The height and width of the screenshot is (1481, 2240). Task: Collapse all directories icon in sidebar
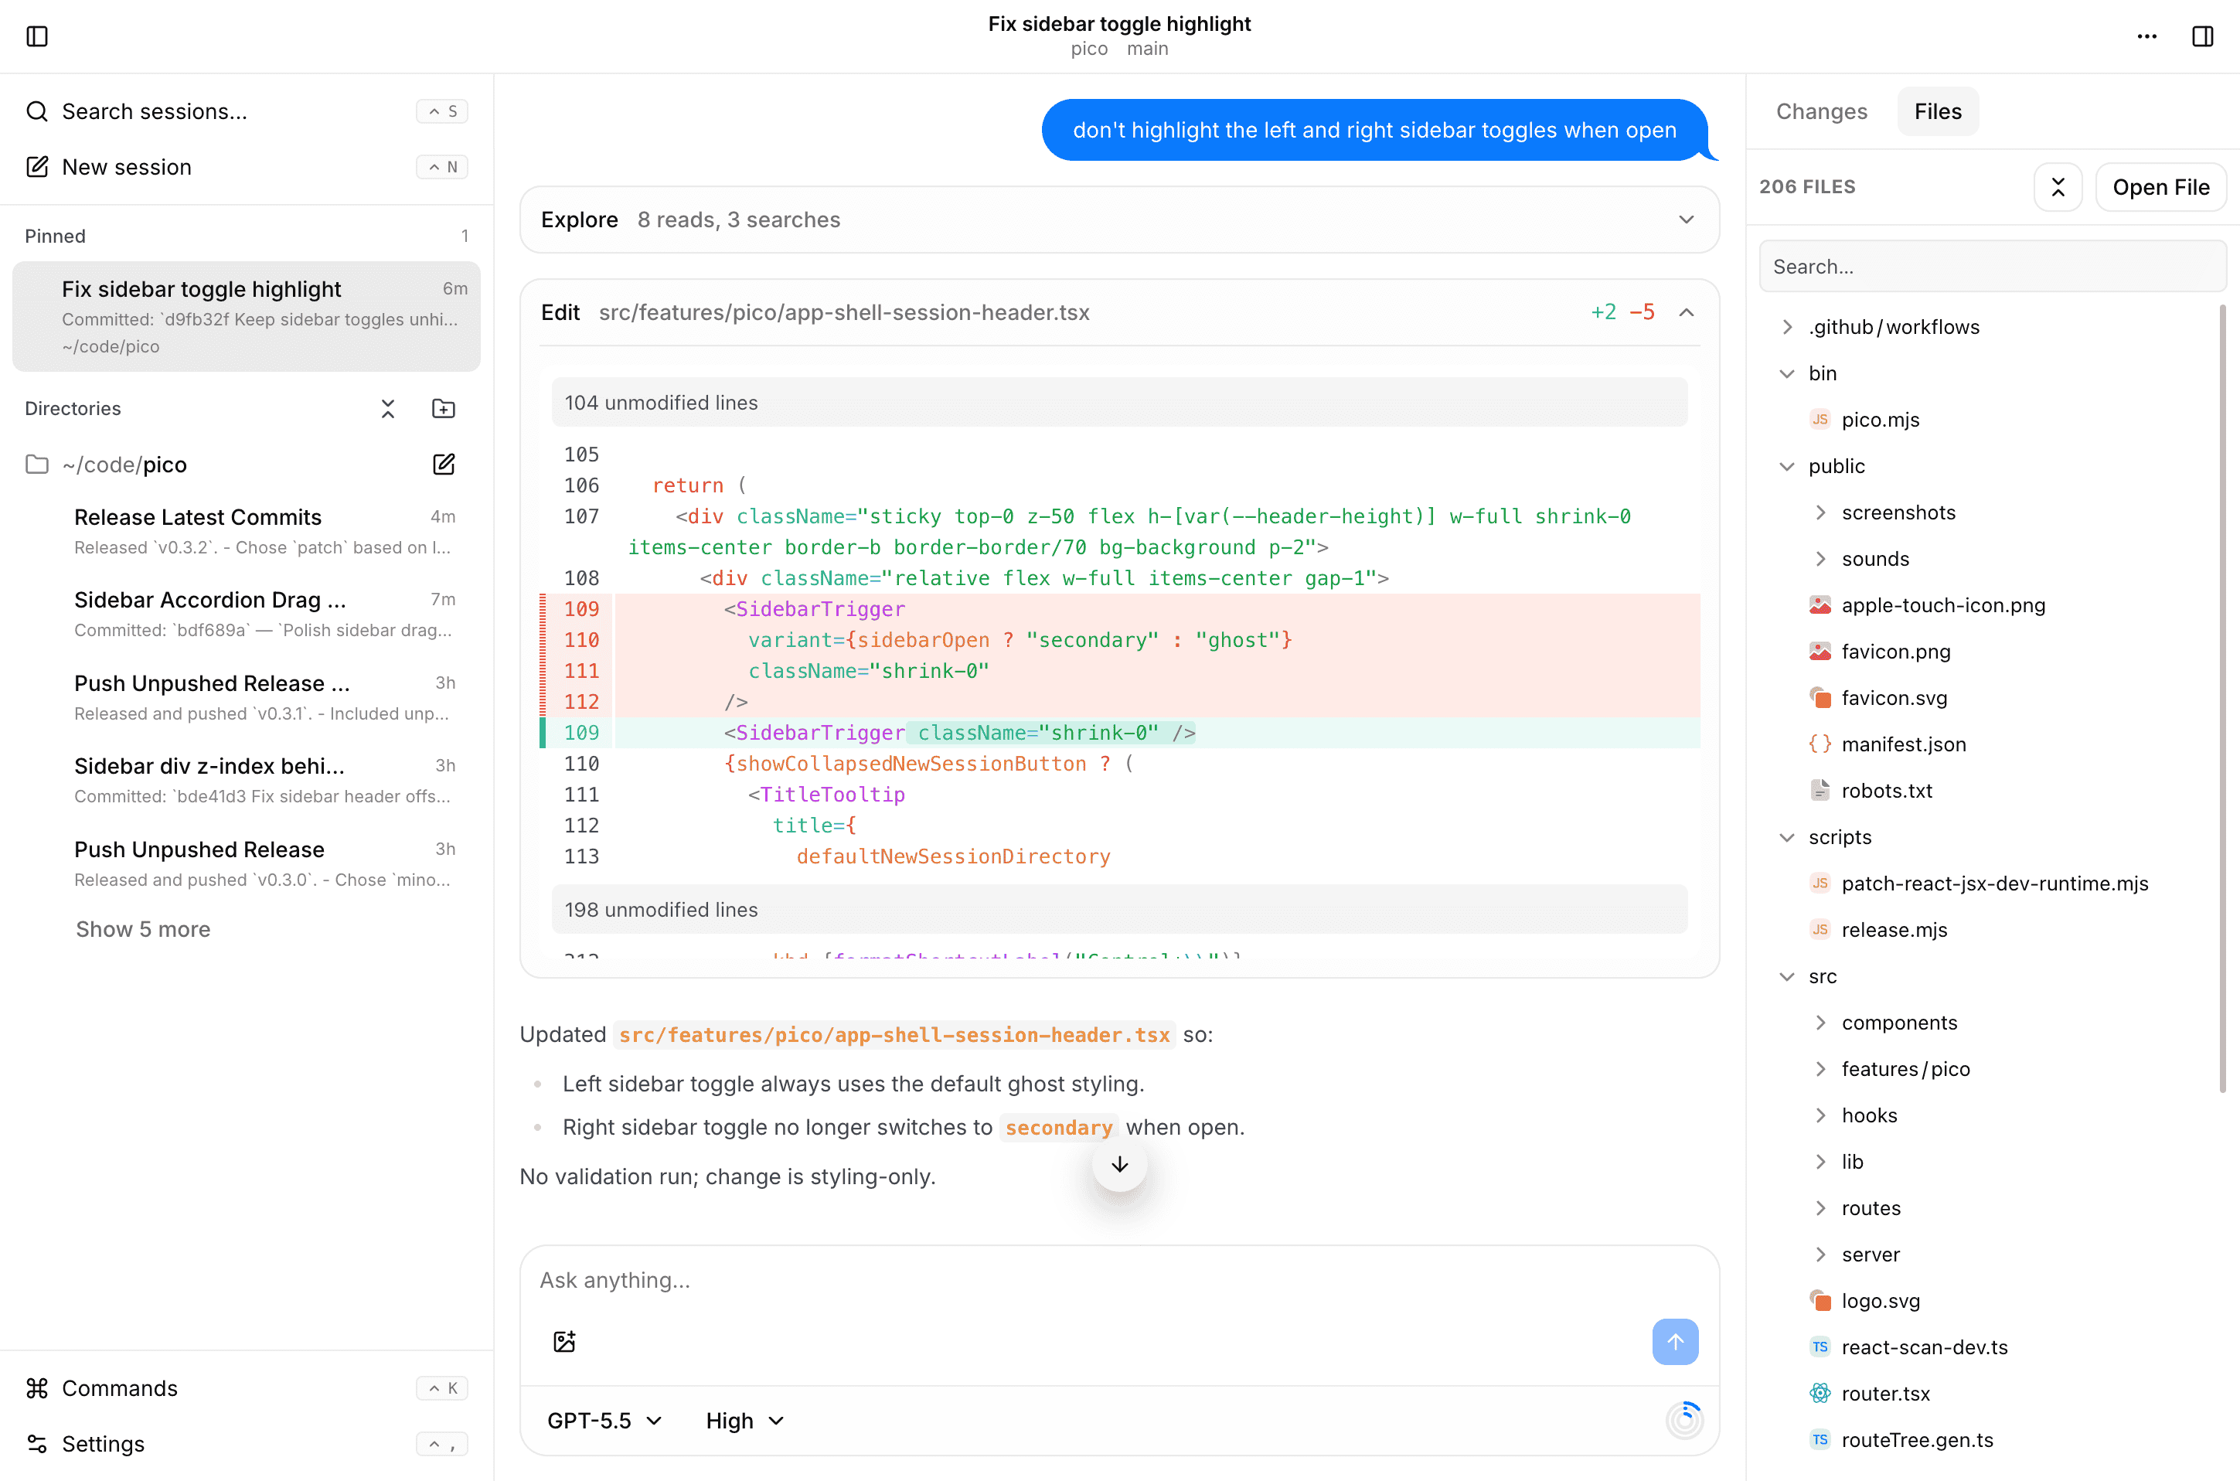coord(388,408)
